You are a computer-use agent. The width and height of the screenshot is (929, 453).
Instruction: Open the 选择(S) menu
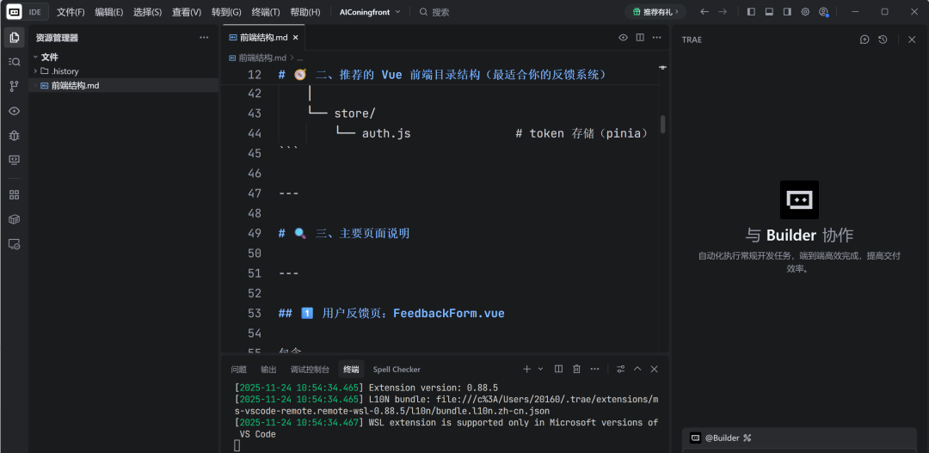pos(148,12)
